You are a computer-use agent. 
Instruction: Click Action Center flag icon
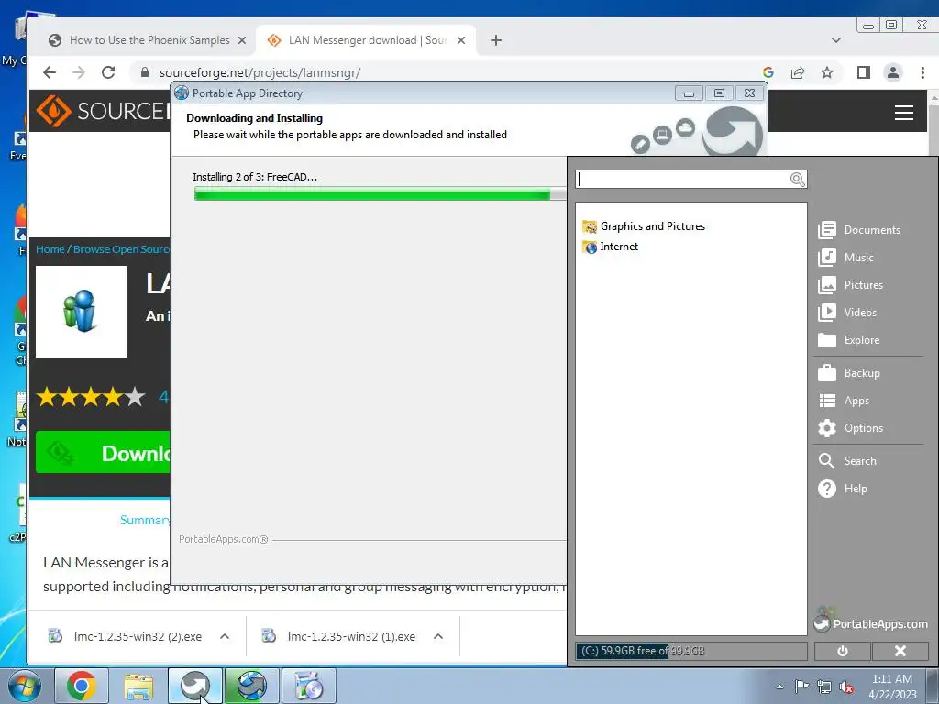801,687
